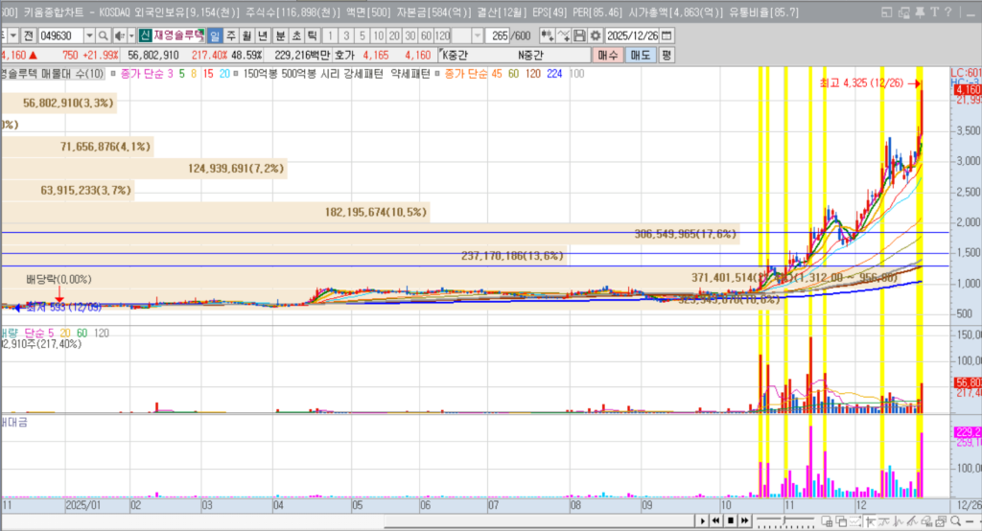Viewport: 982px width, 531px height.
Task: Open the calendar date picker icon
Action: [666, 35]
